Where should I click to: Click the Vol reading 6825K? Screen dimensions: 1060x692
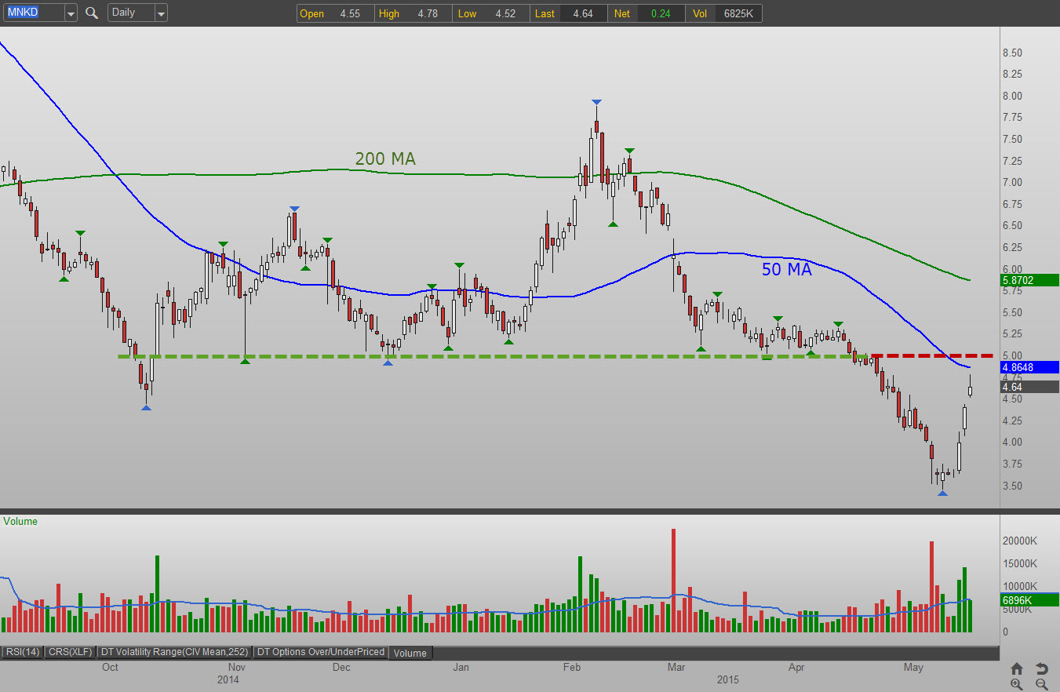tap(738, 13)
